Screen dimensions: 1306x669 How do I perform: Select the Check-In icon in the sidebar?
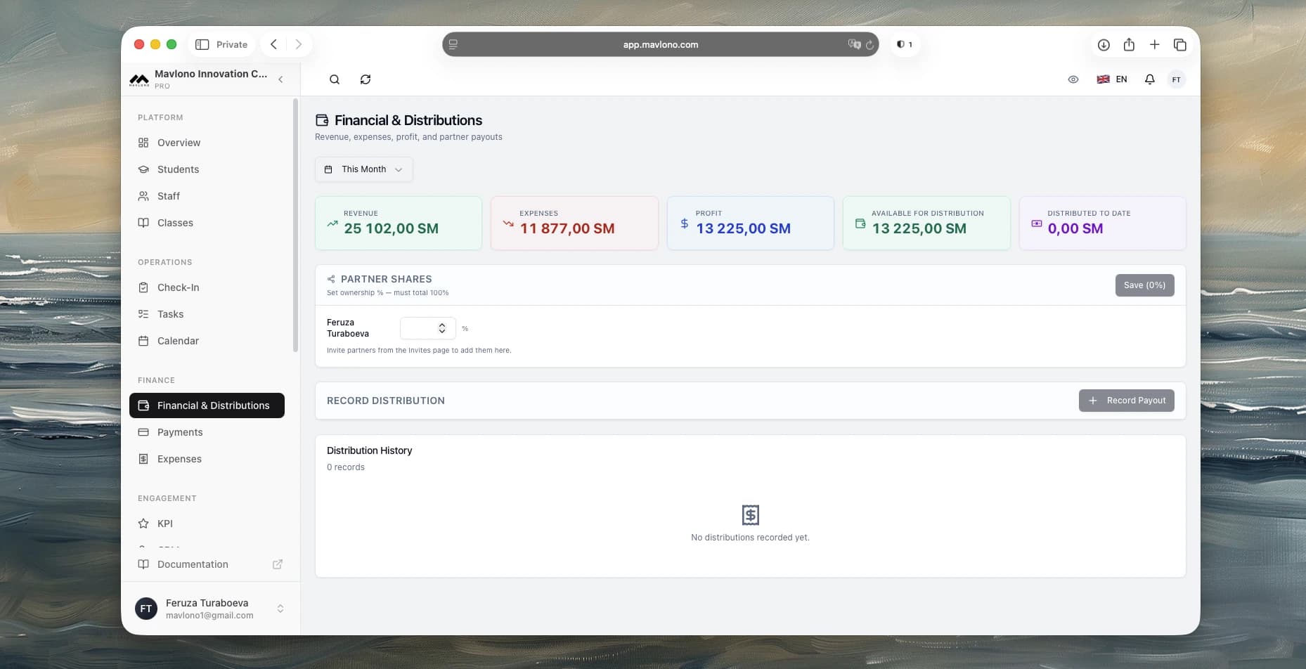coord(143,287)
